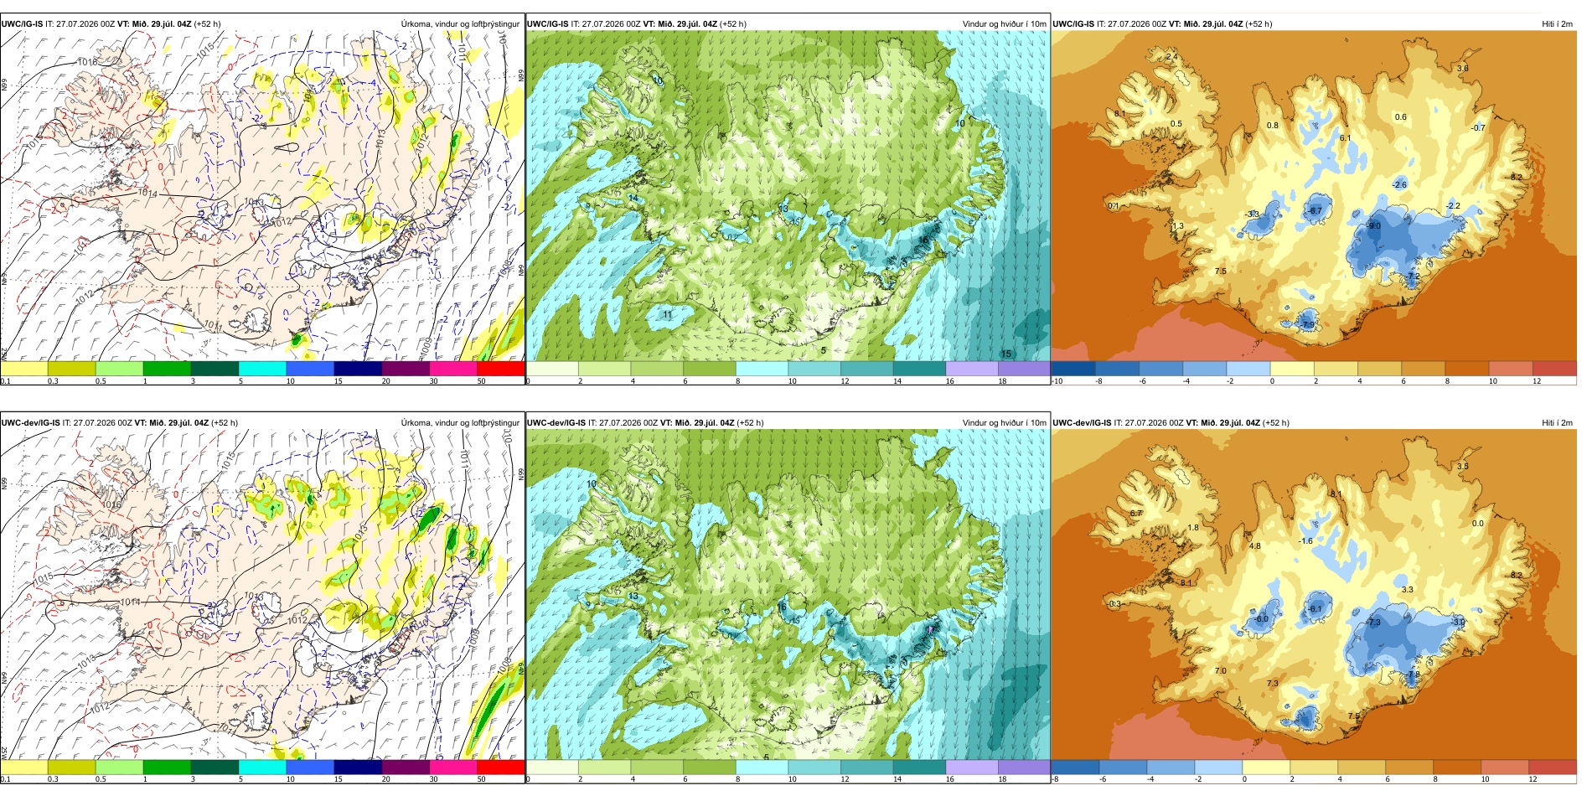Screen dimensions: 1592x796
Task: Click the '4.8' value on UWC-dev temperature map
Action: tap(1254, 546)
